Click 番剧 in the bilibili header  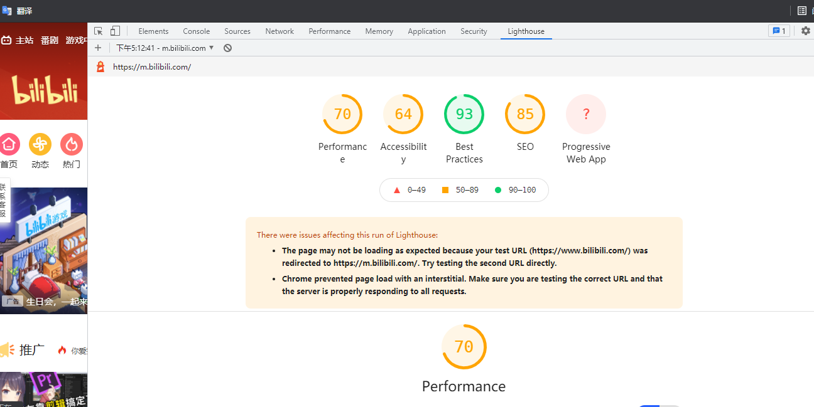coord(50,40)
